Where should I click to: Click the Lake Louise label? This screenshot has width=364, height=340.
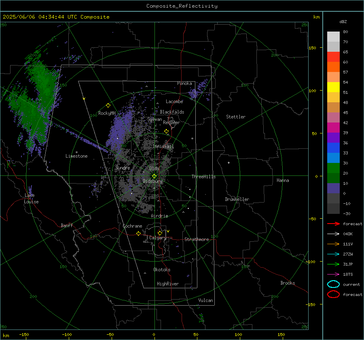coord(31,199)
